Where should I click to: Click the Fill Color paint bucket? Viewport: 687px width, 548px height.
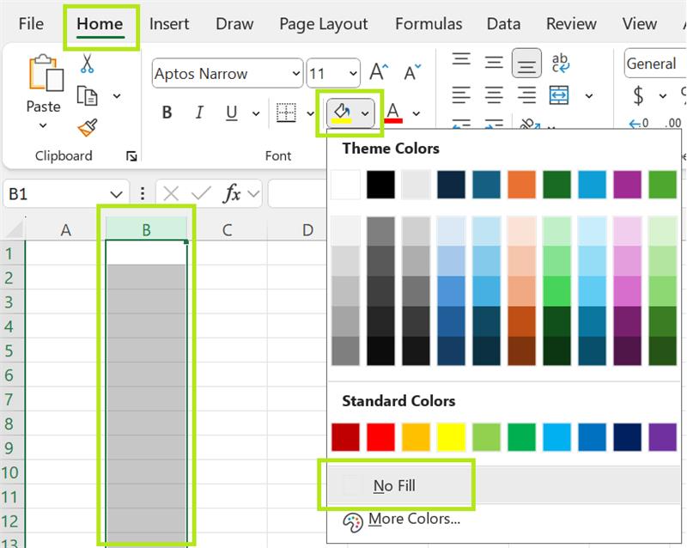pyautogui.click(x=342, y=113)
